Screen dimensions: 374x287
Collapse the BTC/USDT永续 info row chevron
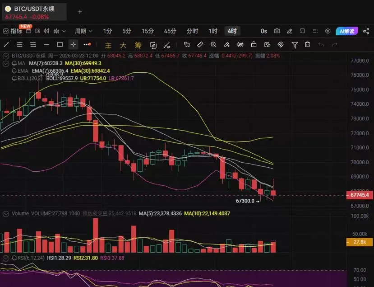tap(6, 56)
